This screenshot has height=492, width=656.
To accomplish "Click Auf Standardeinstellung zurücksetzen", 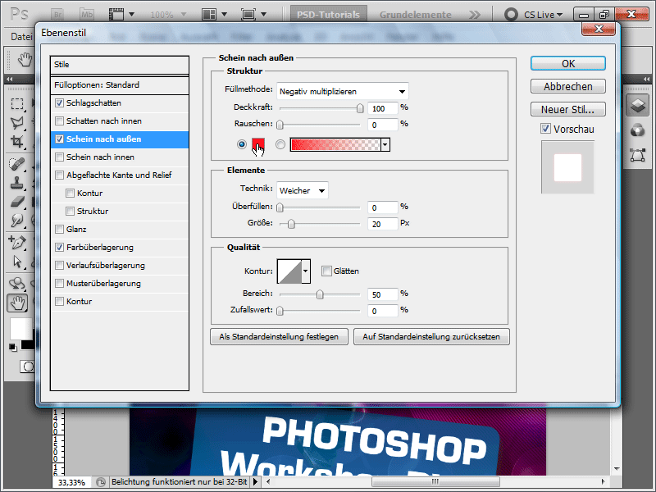I will 431,337.
